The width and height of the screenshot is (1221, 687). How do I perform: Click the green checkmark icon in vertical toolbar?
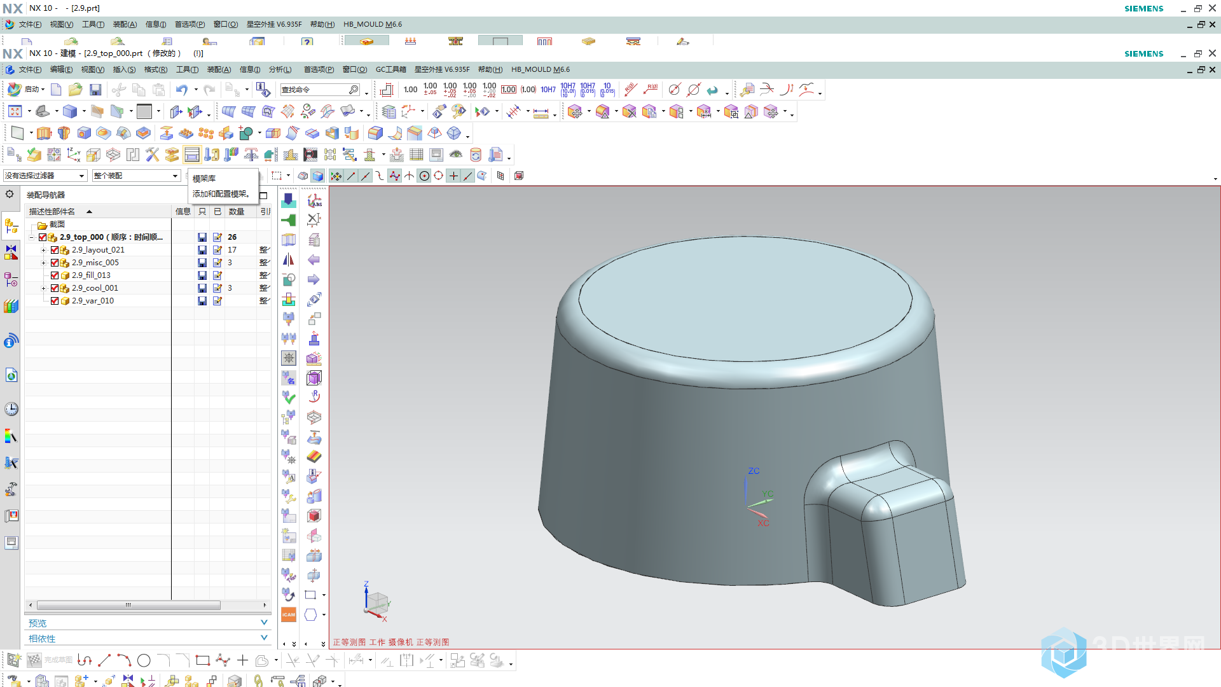289,398
